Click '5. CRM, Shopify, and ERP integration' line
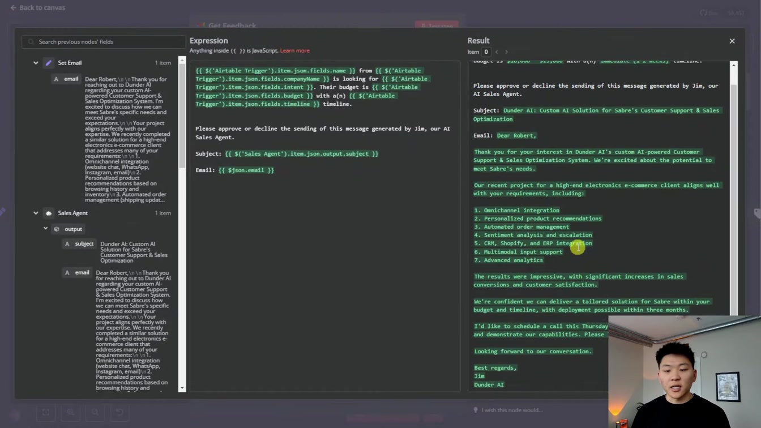This screenshot has width=761, height=428. coord(533,243)
